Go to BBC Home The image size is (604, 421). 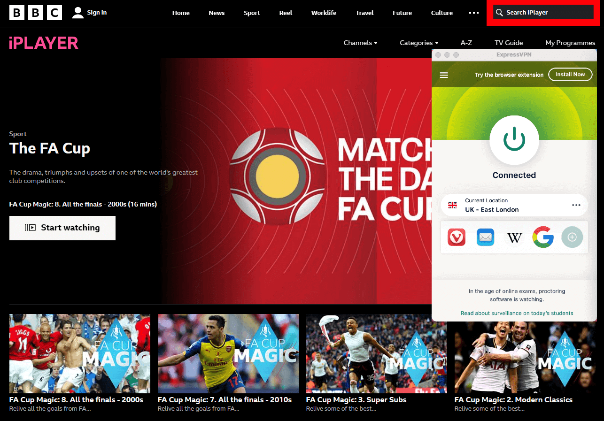click(x=181, y=13)
